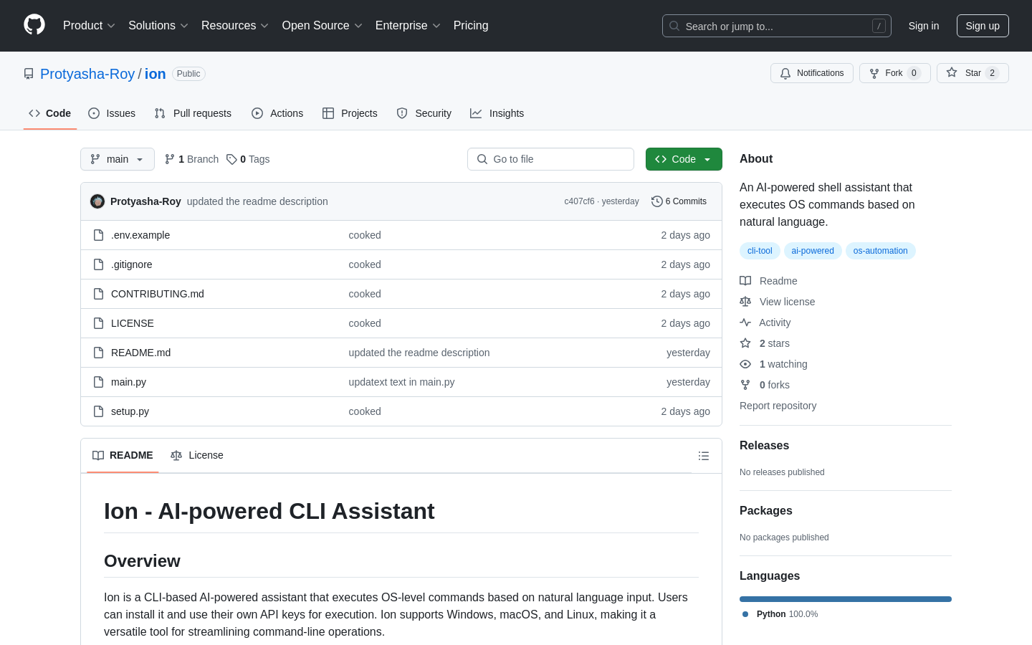Click the scales icon beside View license
This screenshot has height=645, width=1032.
[x=745, y=302]
